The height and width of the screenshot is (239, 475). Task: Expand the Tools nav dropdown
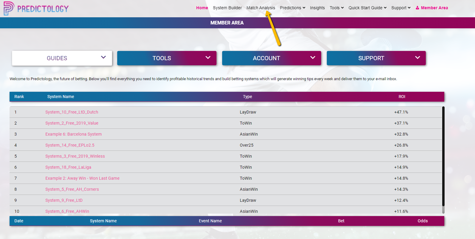[337, 8]
